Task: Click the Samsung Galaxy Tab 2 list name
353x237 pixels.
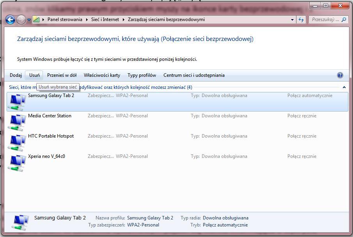Action: [x=51, y=96]
